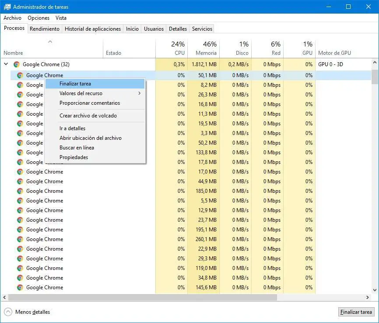Viewport: 379px width, 323px height.
Task: Click the horizontal scrollbar left arrow
Action: (4, 297)
